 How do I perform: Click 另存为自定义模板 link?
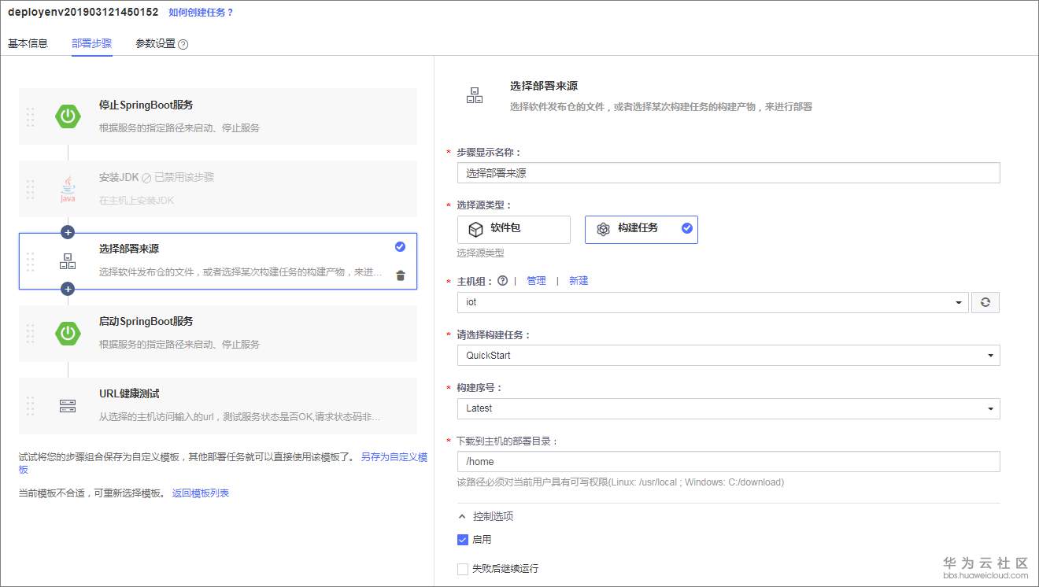click(394, 457)
